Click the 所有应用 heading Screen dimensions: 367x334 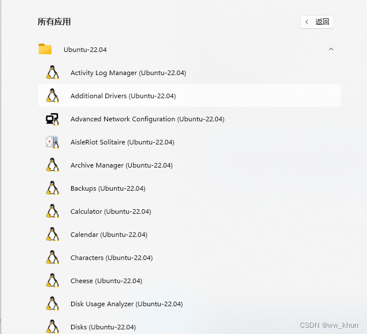point(54,22)
